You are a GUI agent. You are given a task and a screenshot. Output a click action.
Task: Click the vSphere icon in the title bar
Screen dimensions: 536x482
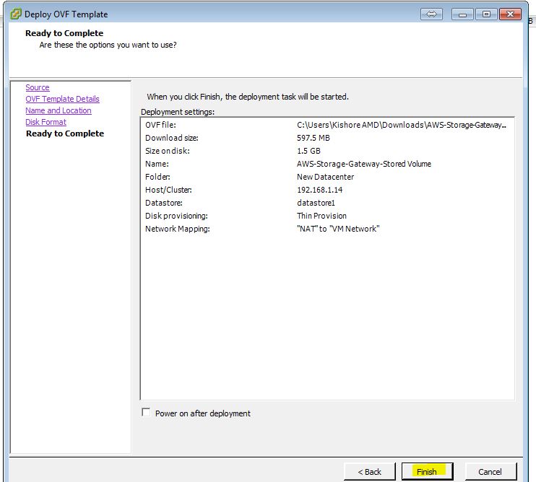point(15,14)
